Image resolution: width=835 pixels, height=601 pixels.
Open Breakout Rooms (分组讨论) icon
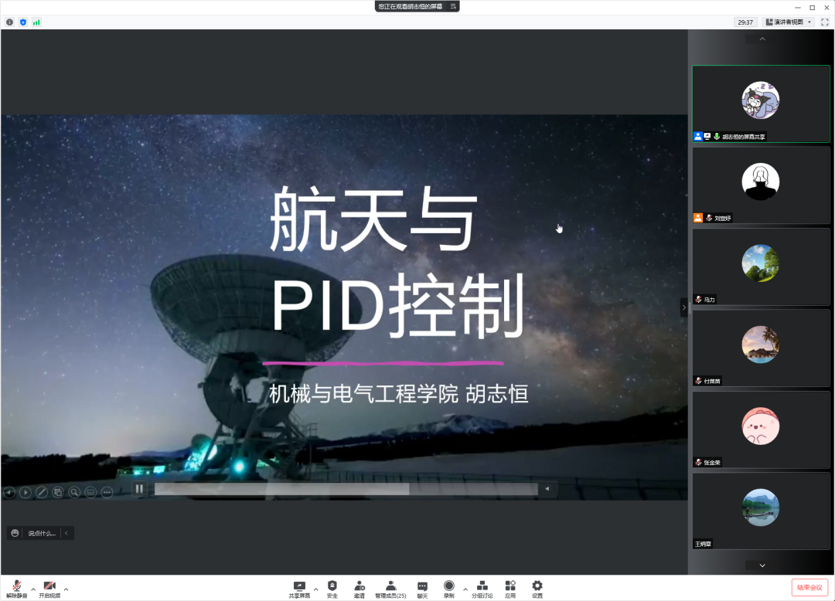[x=482, y=587]
